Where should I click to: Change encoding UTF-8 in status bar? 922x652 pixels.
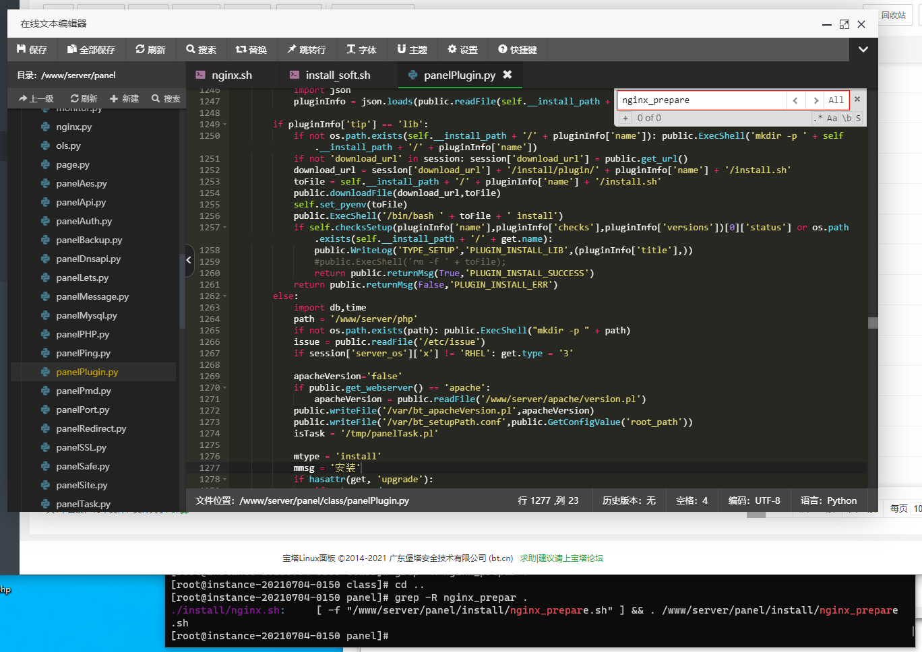pos(754,500)
